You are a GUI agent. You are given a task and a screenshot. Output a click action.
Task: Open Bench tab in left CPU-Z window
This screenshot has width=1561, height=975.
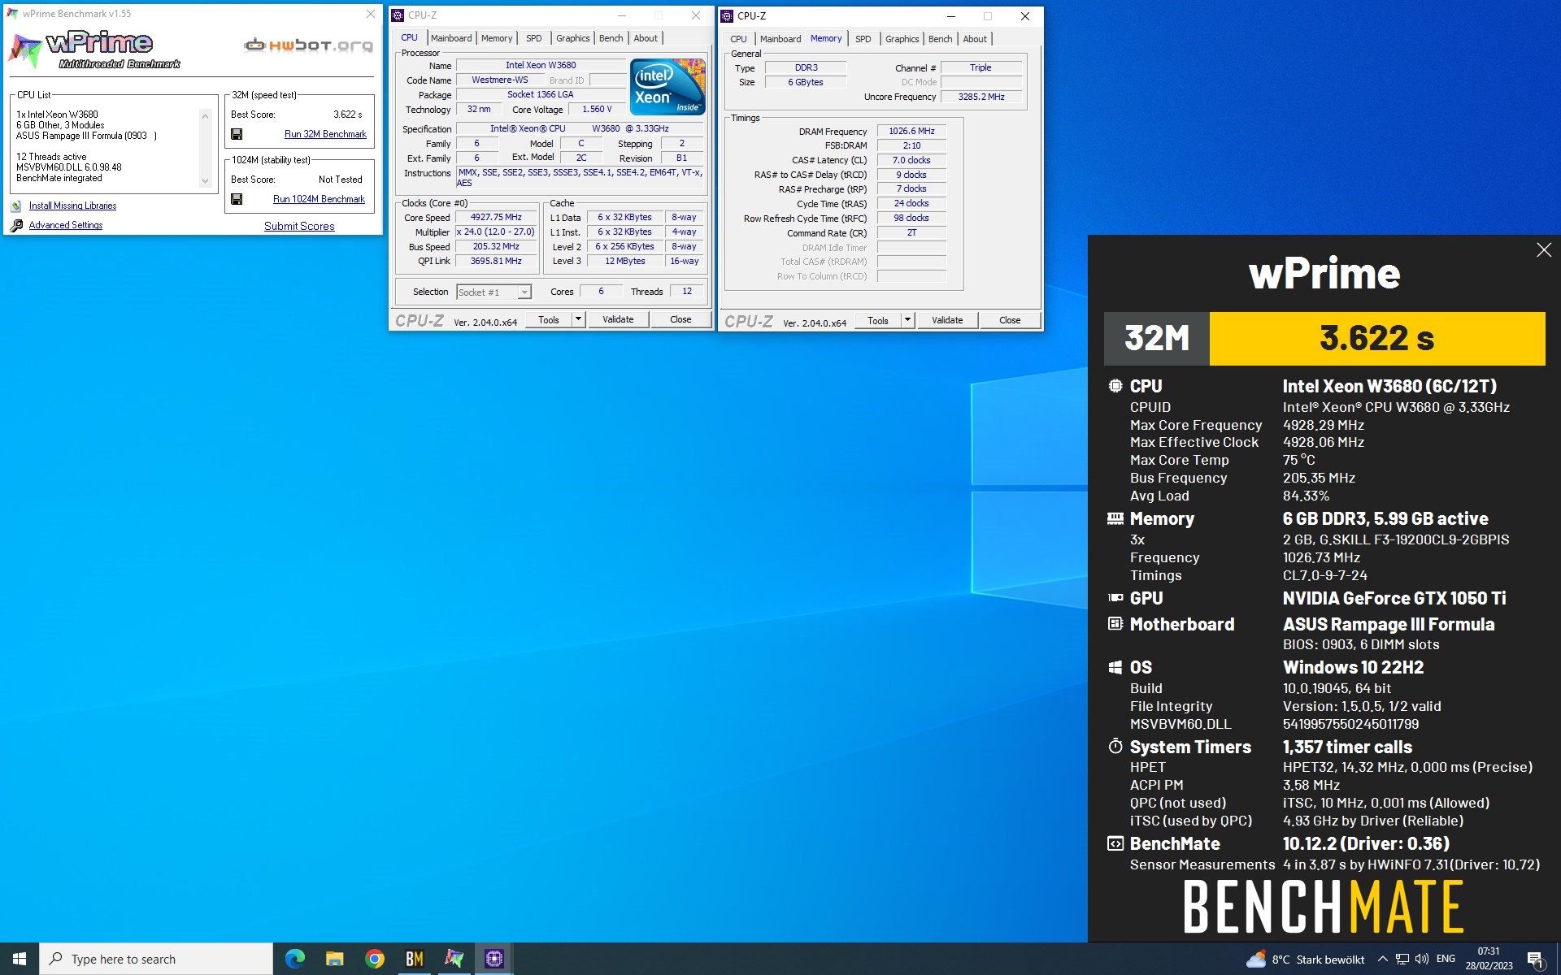(611, 38)
